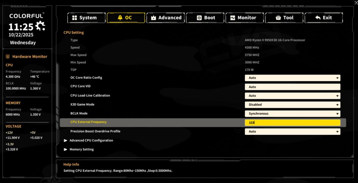
Task: Click the Hardware Monitor heading
Action: (x=30, y=57)
